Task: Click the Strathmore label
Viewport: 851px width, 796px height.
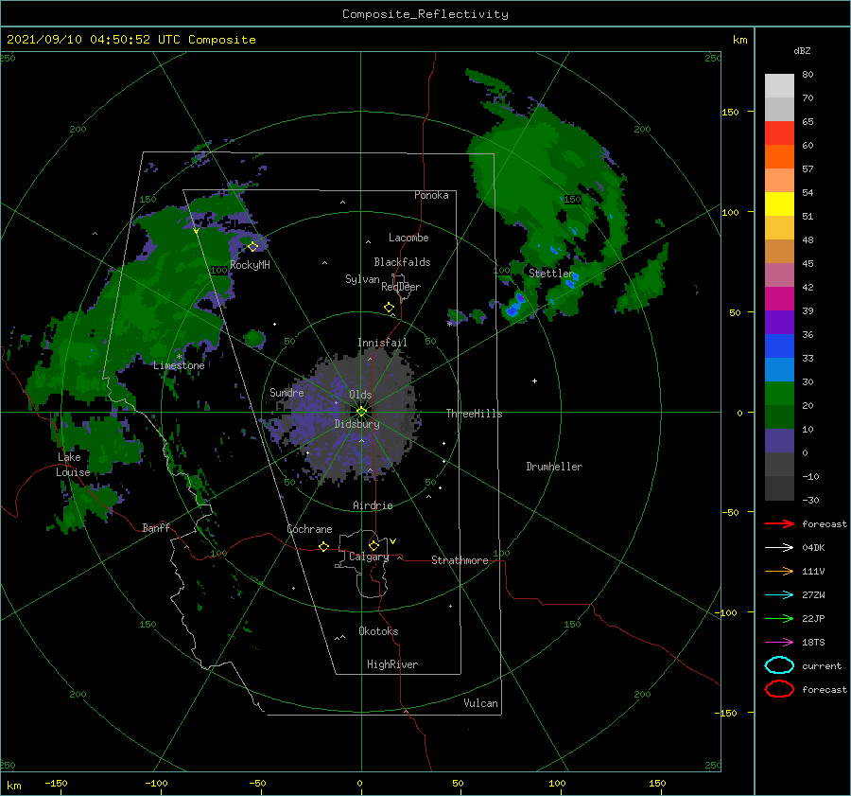Action: click(460, 560)
